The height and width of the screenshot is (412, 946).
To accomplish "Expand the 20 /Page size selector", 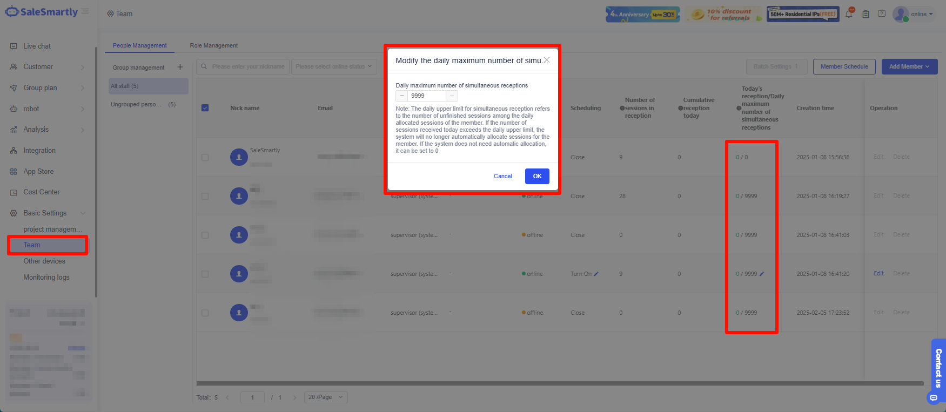I will [x=326, y=397].
